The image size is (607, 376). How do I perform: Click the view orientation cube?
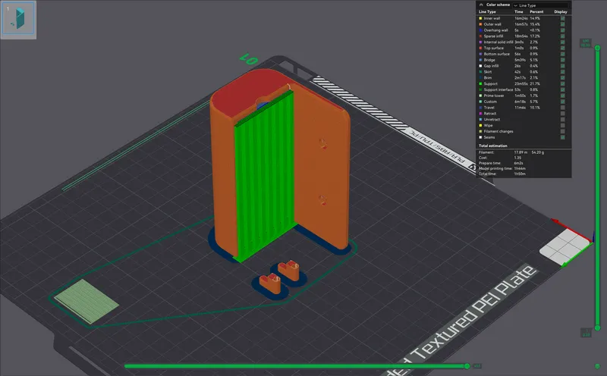[565, 247]
